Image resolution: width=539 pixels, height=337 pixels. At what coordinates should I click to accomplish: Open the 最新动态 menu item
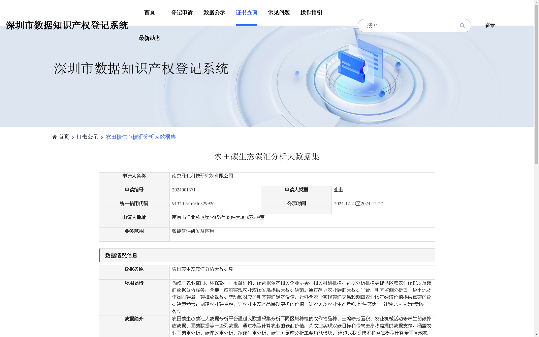pyautogui.click(x=150, y=38)
